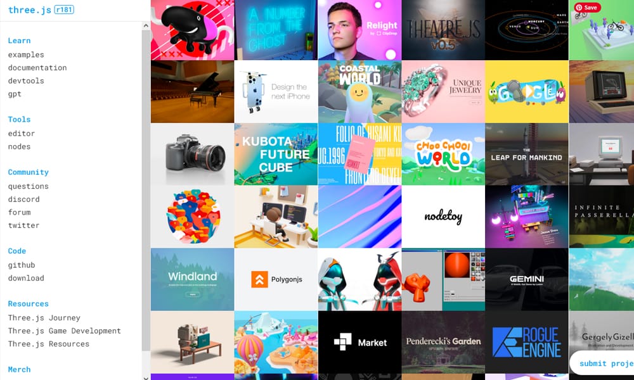Open the nodes tool
Screen dimensions: 634x380
[20, 146]
